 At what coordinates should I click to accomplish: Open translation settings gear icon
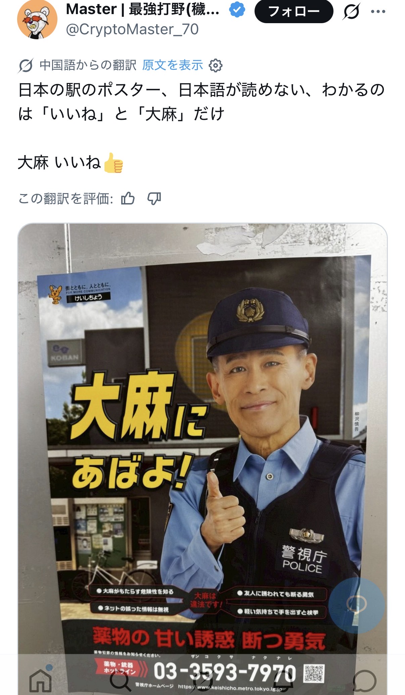point(216,65)
